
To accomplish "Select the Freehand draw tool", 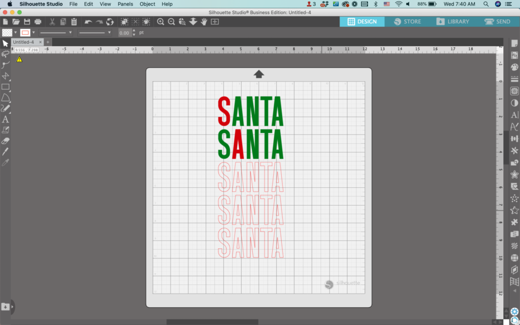I will tap(5, 108).
